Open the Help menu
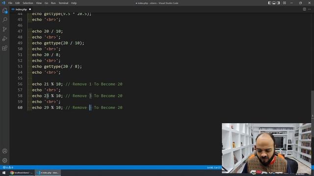This screenshot has width=314, height=176. pyautogui.click(x=74, y=3)
